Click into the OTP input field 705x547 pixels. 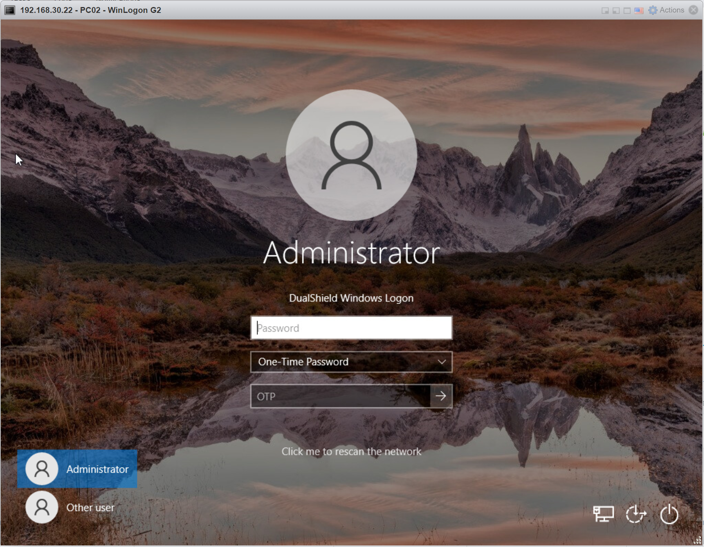tap(340, 396)
